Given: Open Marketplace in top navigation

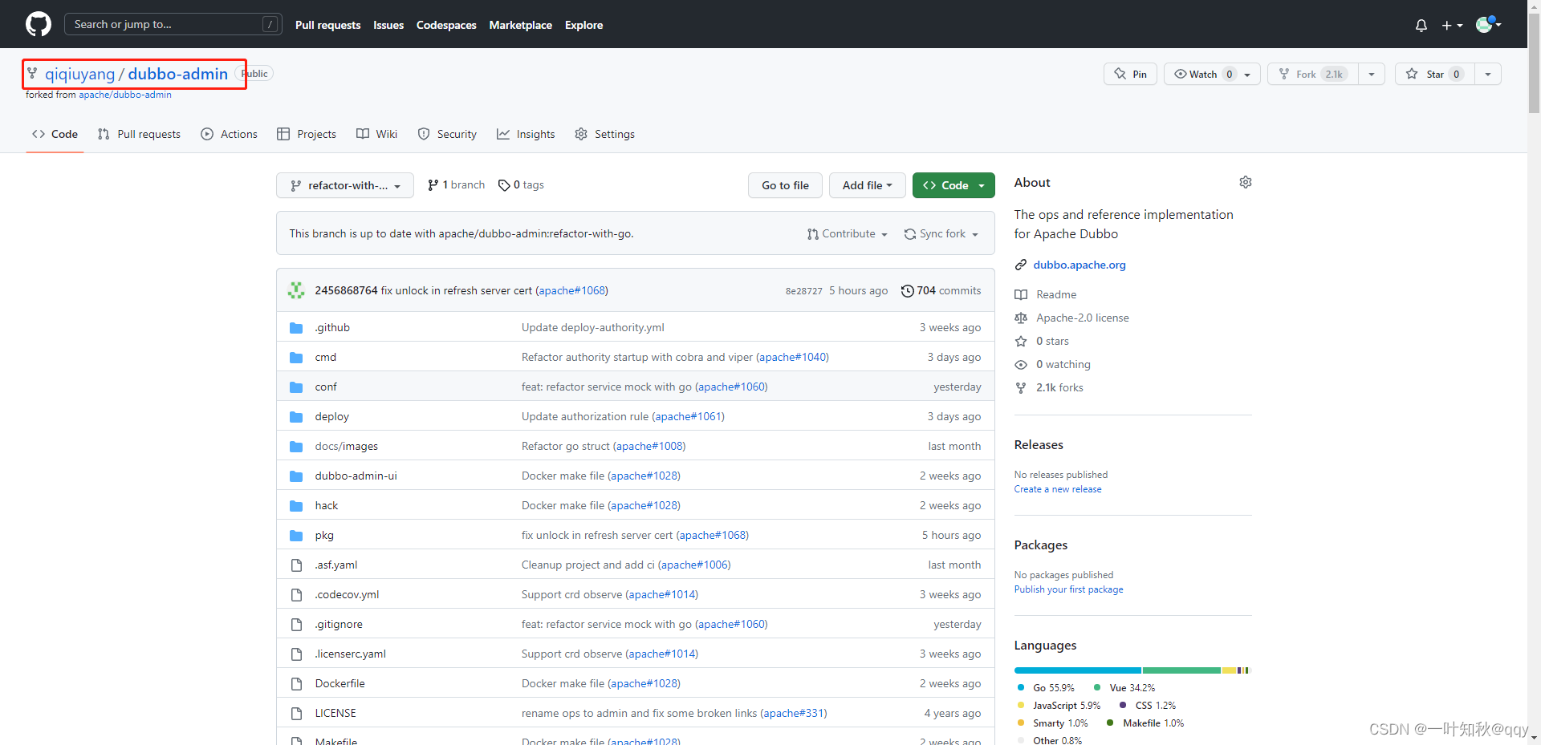Looking at the screenshot, I should (520, 25).
